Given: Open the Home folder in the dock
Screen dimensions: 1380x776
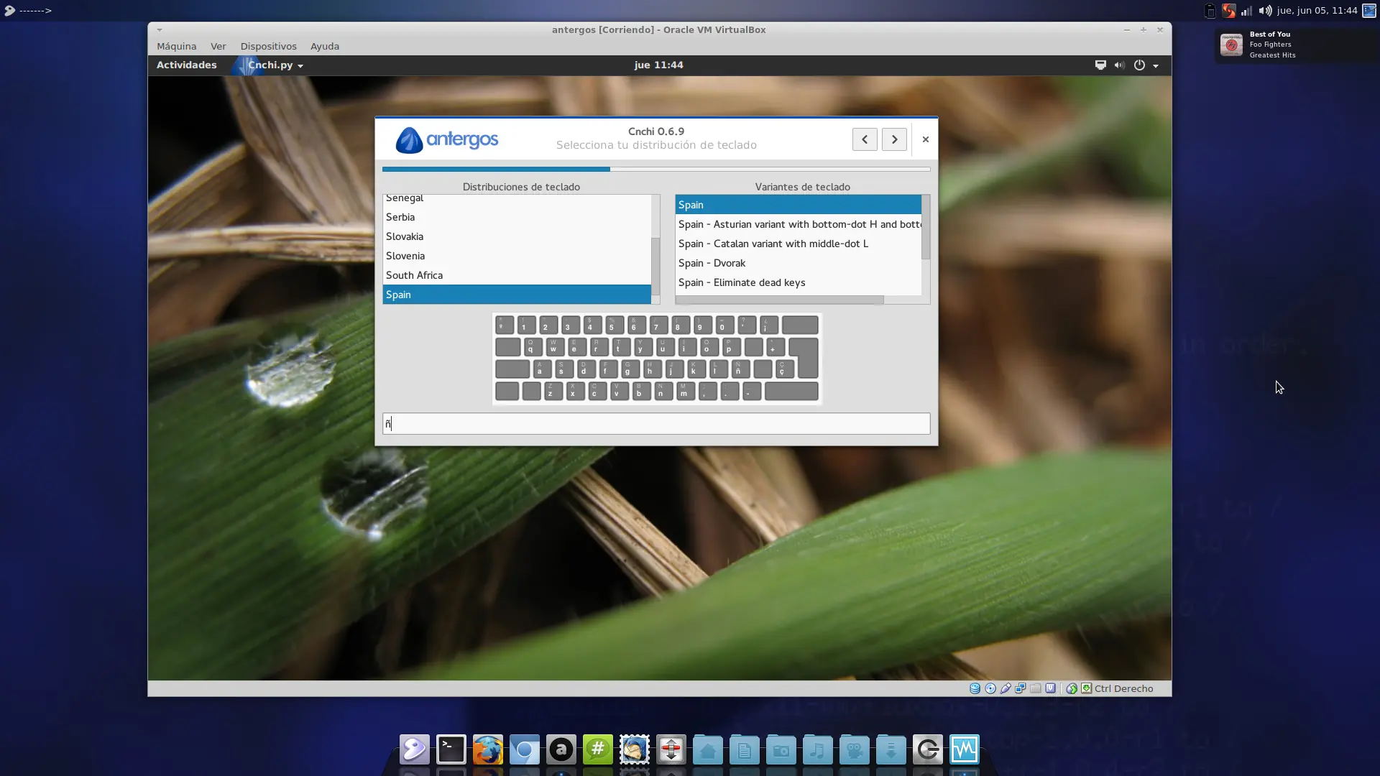Looking at the screenshot, I should pyautogui.click(x=708, y=749).
